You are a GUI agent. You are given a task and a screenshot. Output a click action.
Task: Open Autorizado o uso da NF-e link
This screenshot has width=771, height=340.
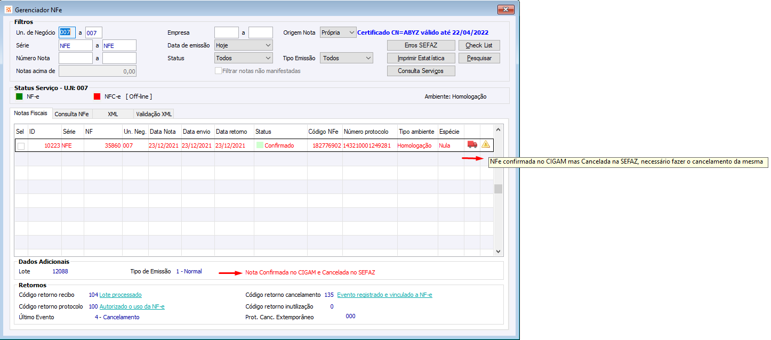point(132,306)
